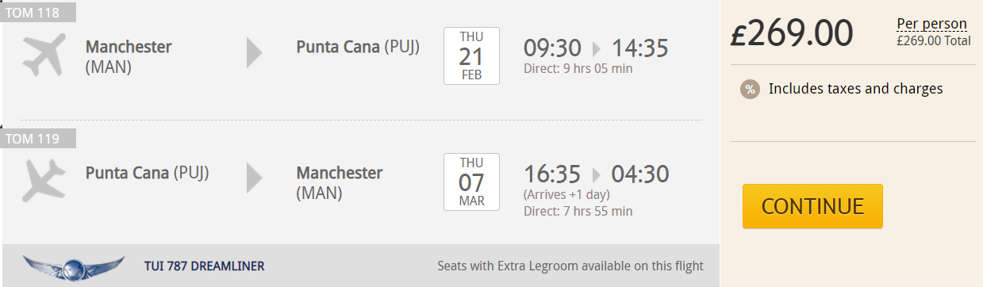
Task: Click the TUI 787 DREAMLINER text
Action: coord(204,266)
